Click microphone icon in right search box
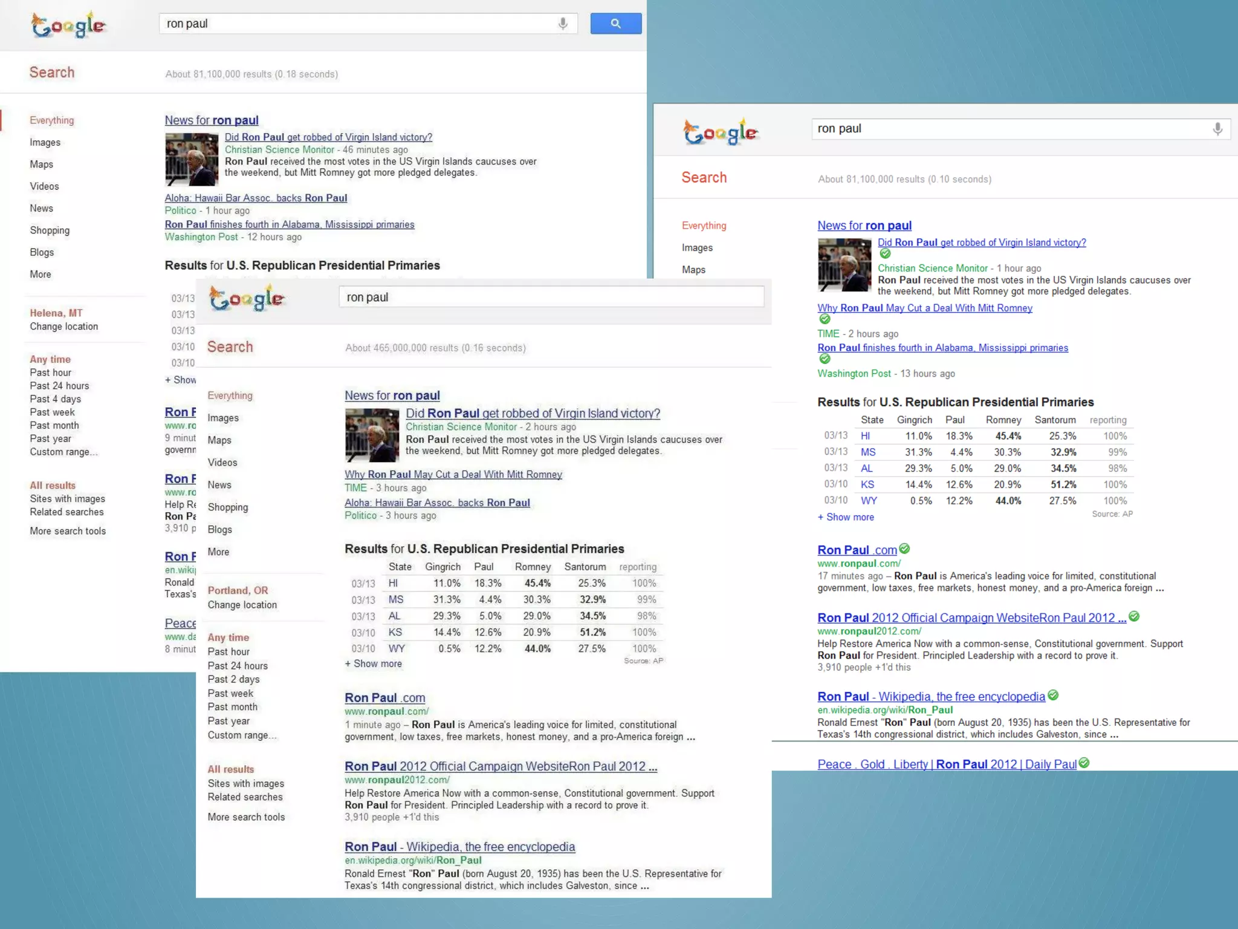The width and height of the screenshot is (1238, 929). pos(1217,129)
